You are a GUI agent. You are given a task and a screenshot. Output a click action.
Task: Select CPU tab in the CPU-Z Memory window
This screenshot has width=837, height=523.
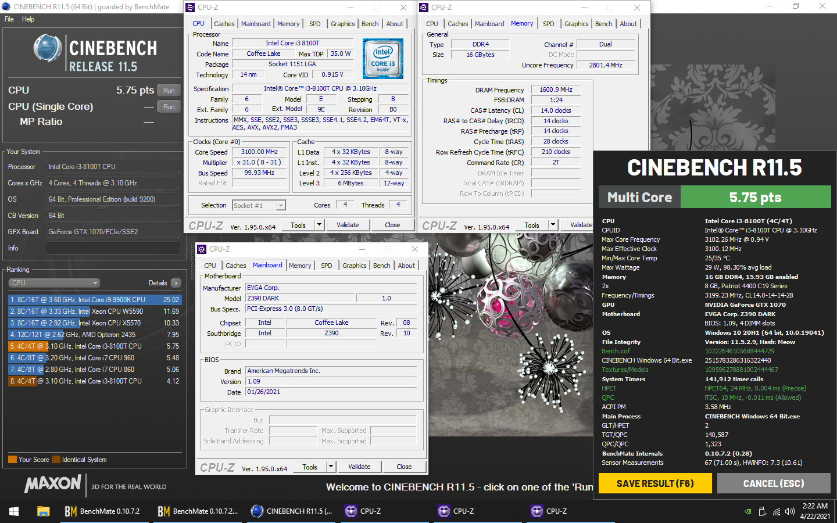(432, 24)
